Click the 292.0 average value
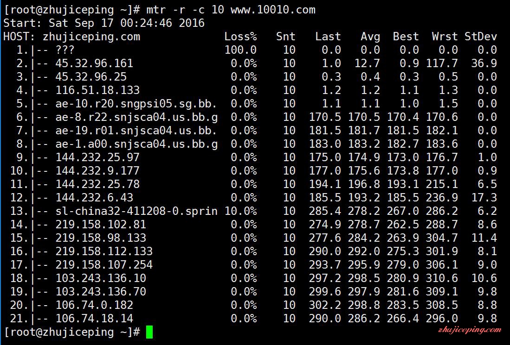510x345 pixels. coord(364,251)
